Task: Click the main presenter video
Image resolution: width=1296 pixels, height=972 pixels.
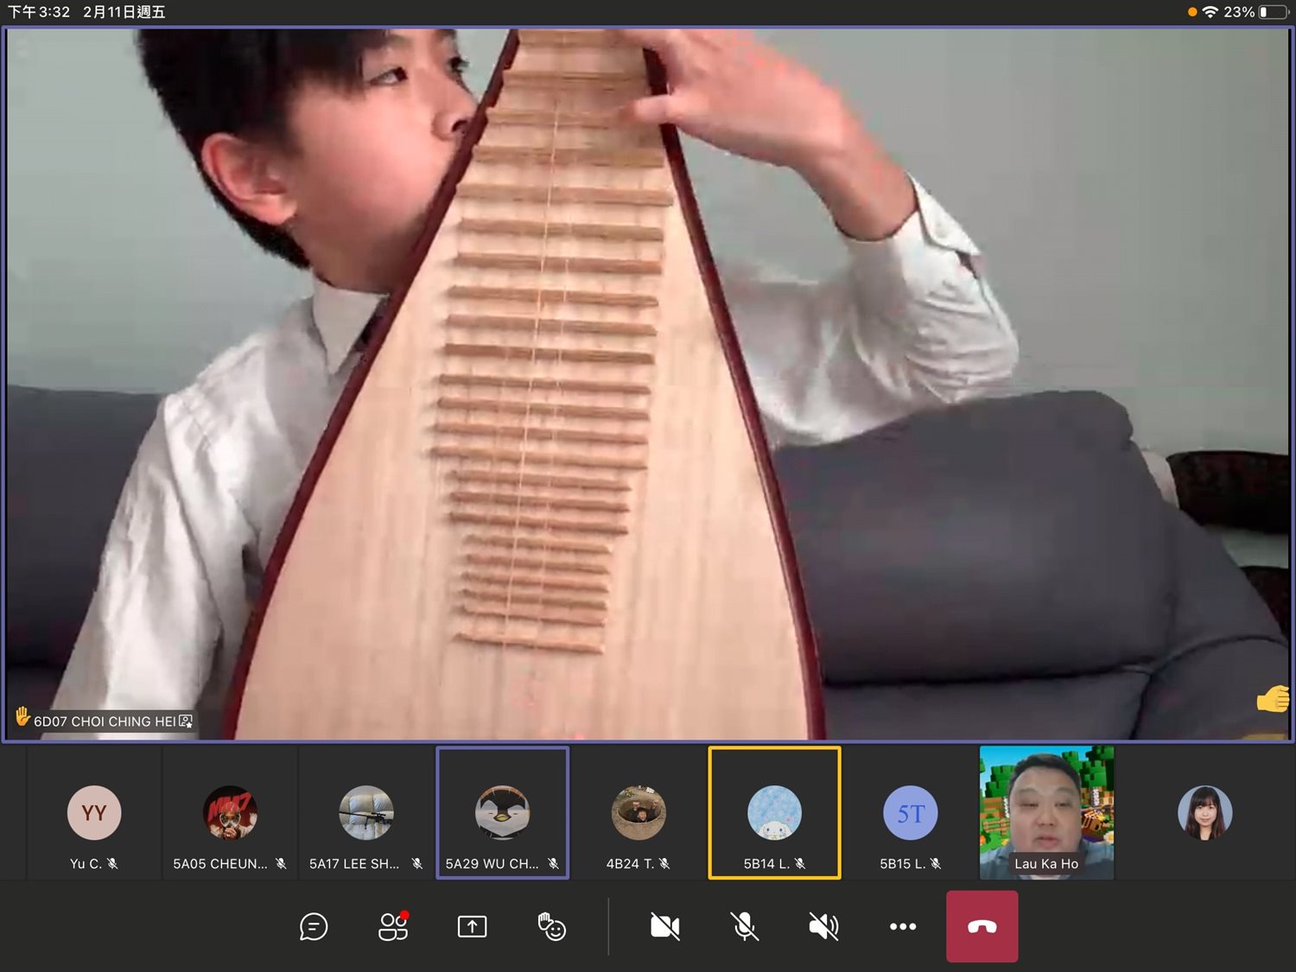Action: (648, 384)
